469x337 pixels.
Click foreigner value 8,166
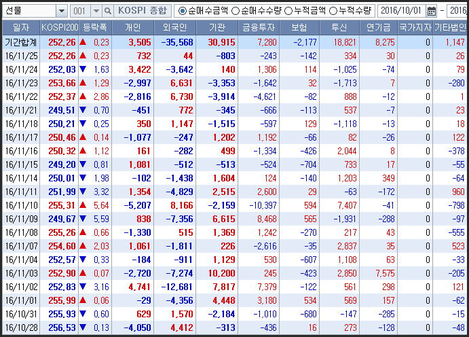[181, 205]
